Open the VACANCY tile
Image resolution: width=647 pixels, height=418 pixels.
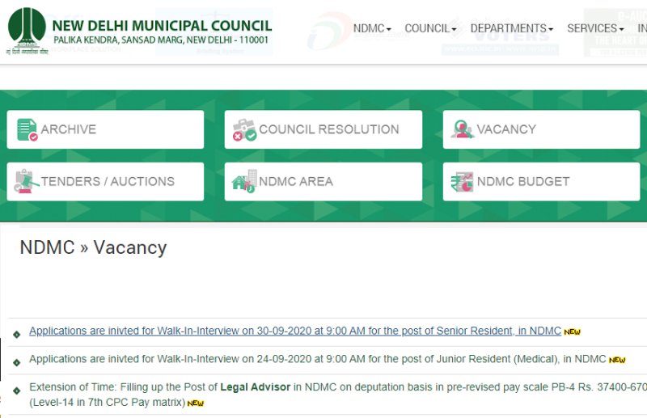(x=541, y=129)
